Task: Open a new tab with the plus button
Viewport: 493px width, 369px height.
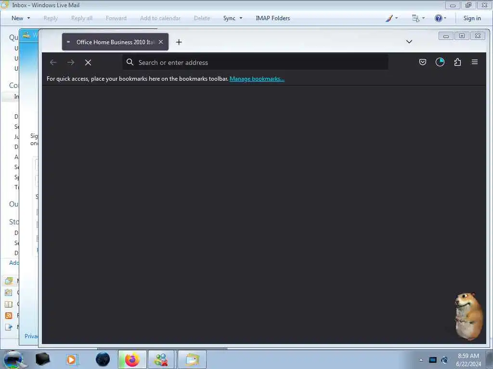Action: click(x=179, y=42)
